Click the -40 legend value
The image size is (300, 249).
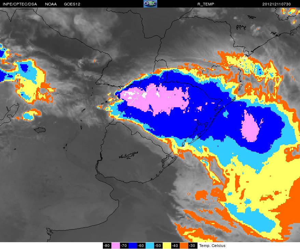(175, 246)
